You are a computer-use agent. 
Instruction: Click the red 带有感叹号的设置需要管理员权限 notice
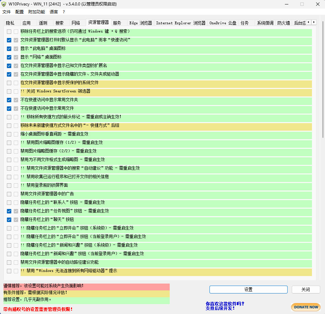pos(38,309)
